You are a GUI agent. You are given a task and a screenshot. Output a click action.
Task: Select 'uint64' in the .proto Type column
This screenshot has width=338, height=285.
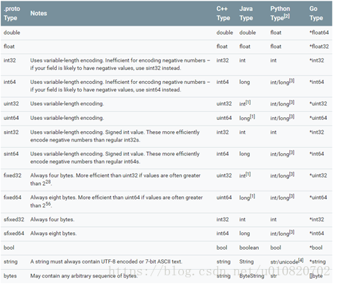(x=11, y=118)
